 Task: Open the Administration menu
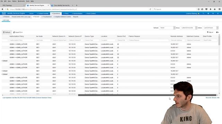tap(77, 13)
